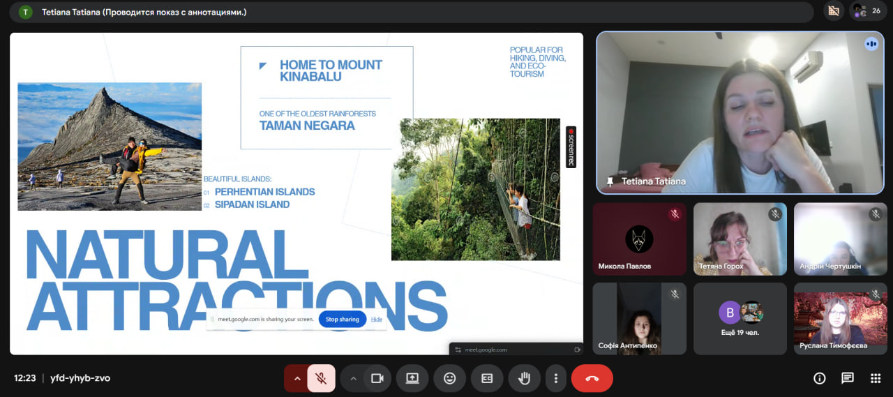Click the Hide link in the sharing notice
Viewport: 893px width, 397px height.
[x=377, y=320]
